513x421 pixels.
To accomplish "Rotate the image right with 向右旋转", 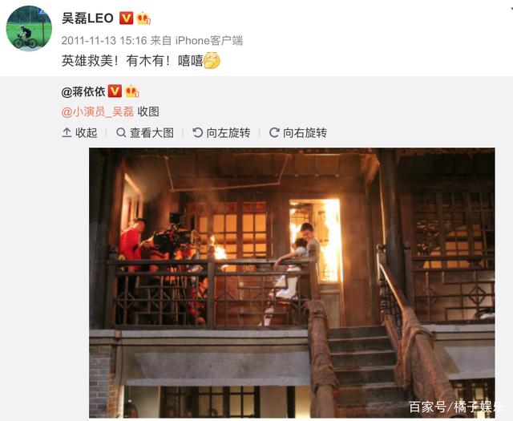I will tap(298, 132).
